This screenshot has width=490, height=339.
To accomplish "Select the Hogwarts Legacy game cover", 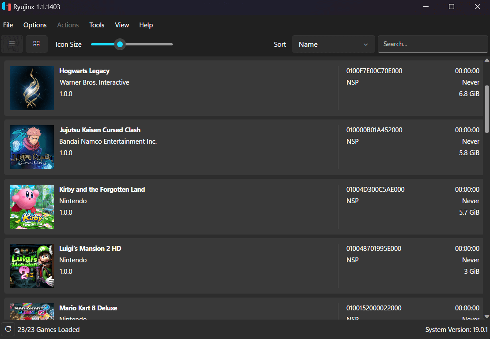I will pos(31,88).
